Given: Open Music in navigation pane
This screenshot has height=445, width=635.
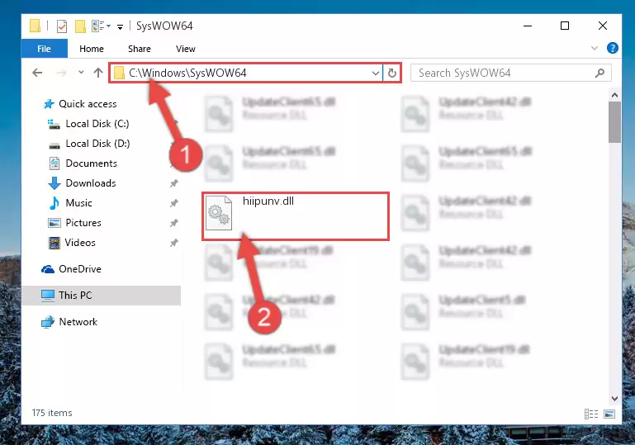Looking at the screenshot, I should pyautogui.click(x=78, y=203).
